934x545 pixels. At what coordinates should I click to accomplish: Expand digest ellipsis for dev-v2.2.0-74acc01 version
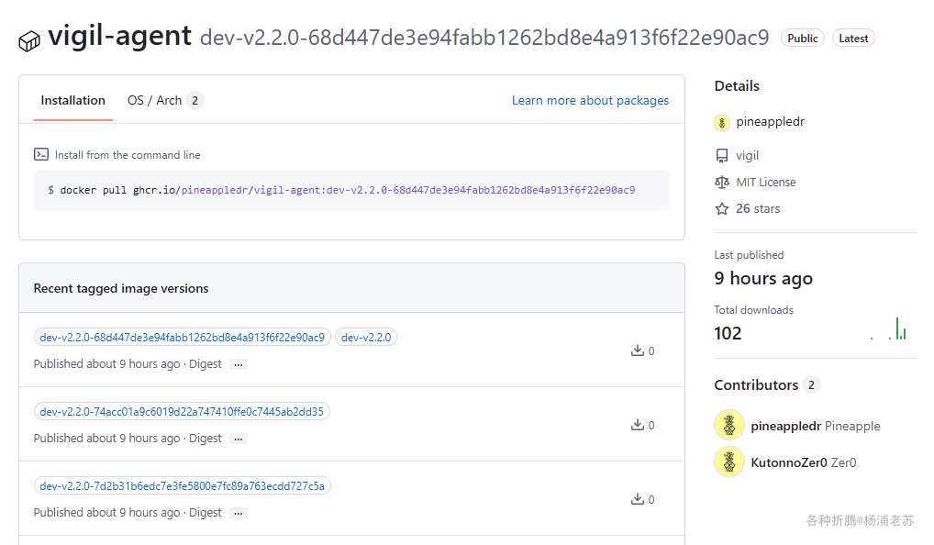pos(239,439)
